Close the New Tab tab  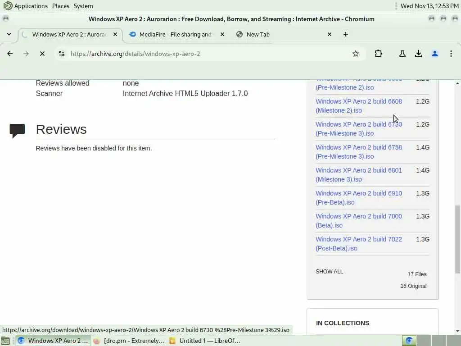pyautogui.click(x=329, y=34)
